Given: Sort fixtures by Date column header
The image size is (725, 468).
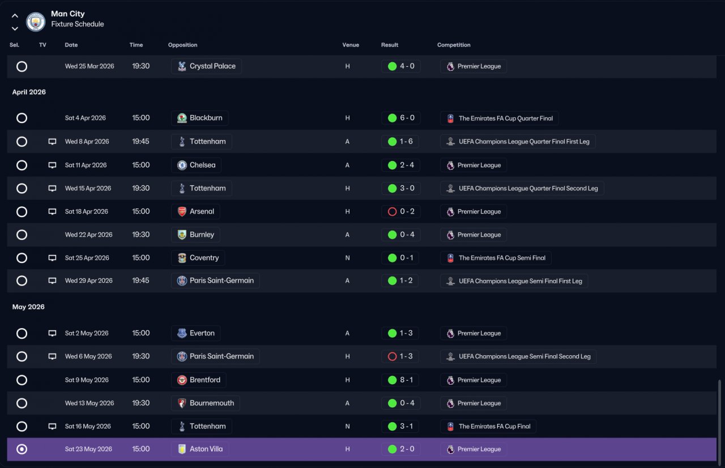Looking at the screenshot, I should coord(71,45).
